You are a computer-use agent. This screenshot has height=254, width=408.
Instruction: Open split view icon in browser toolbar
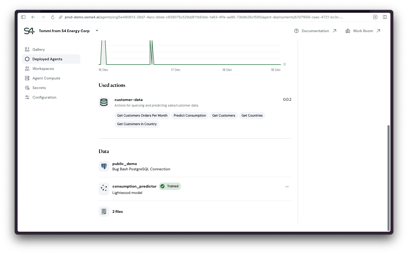tap(385, 17)
